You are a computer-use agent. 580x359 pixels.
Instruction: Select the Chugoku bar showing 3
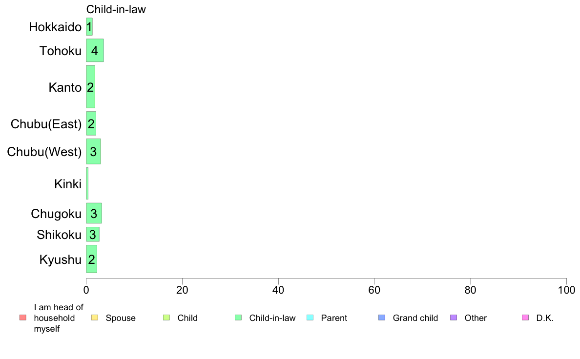point(94,213)
